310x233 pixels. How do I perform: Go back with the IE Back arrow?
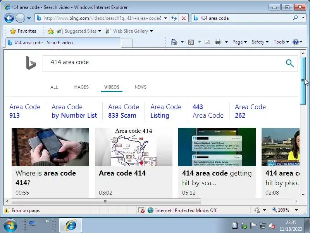tap(9, 18)
